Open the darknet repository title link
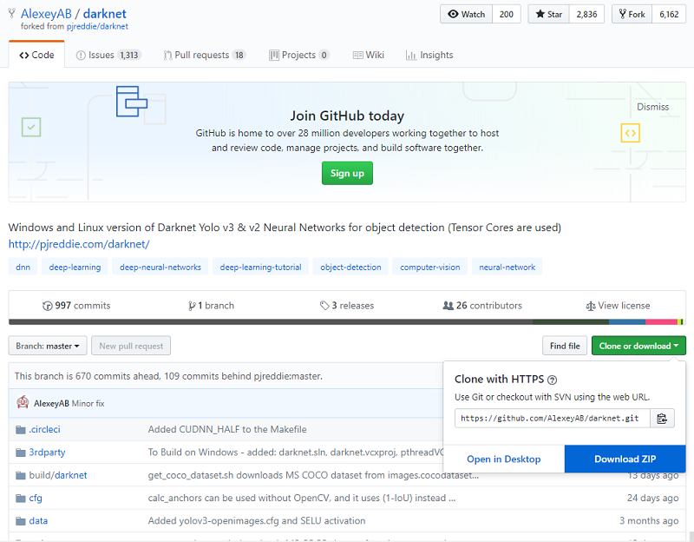The width and height of the screenshot is (694, 542). (x=105, y=14)
